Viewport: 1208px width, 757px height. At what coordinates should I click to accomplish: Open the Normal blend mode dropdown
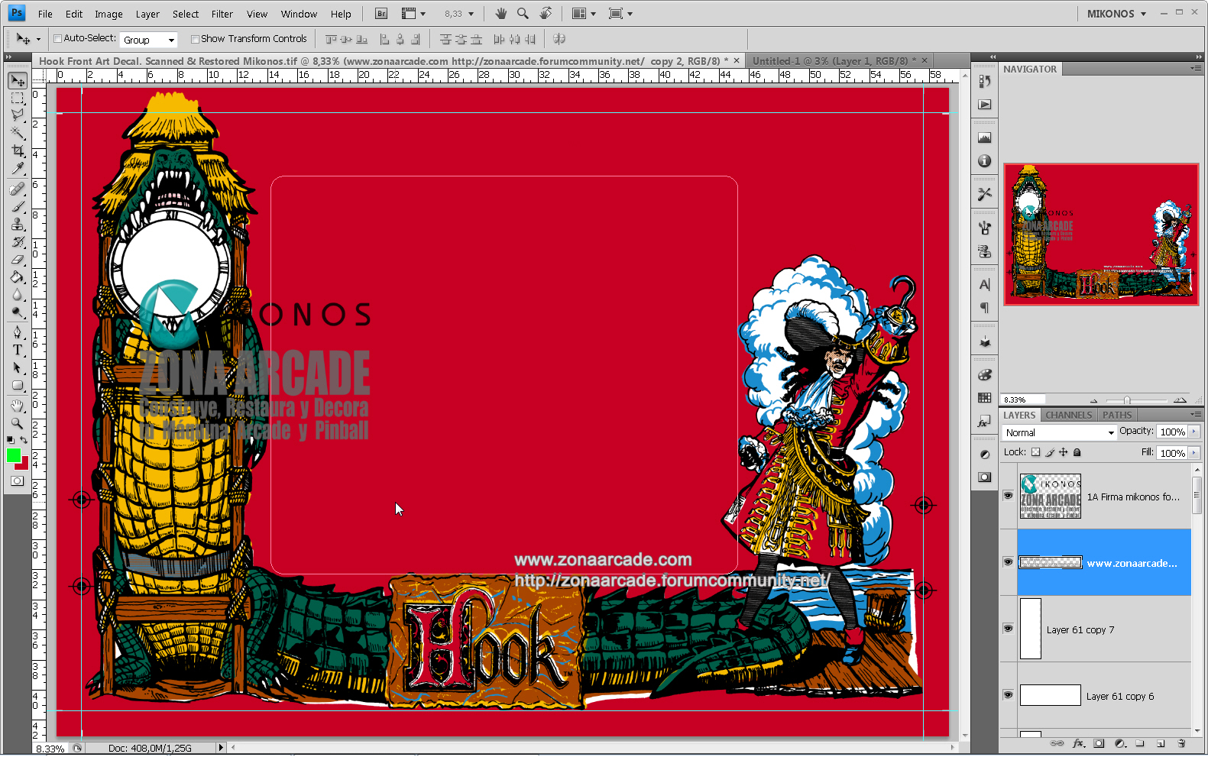pos(1059,432)
